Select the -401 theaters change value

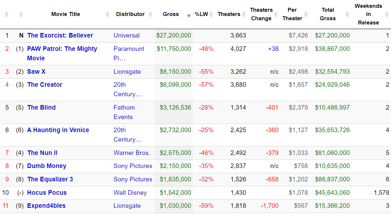coord(272,108)
